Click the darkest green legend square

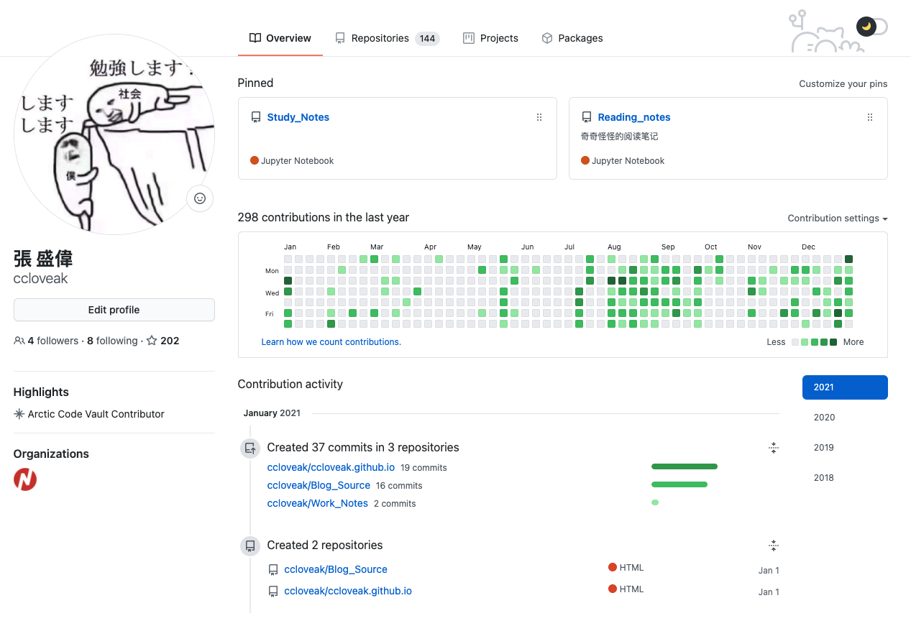833,342
